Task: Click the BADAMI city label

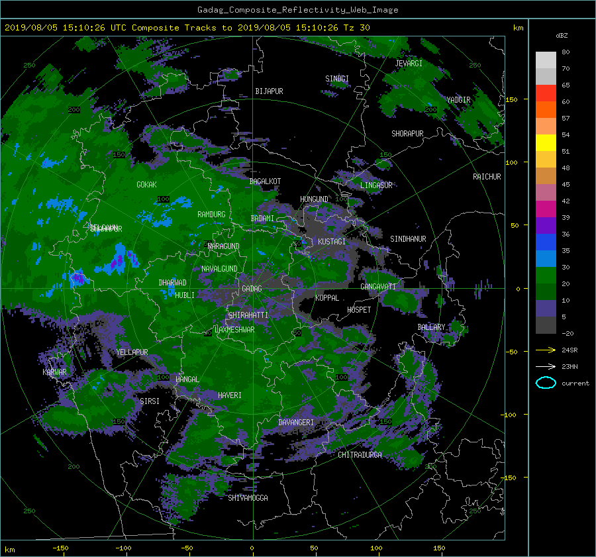Action: tap(262, 219)
